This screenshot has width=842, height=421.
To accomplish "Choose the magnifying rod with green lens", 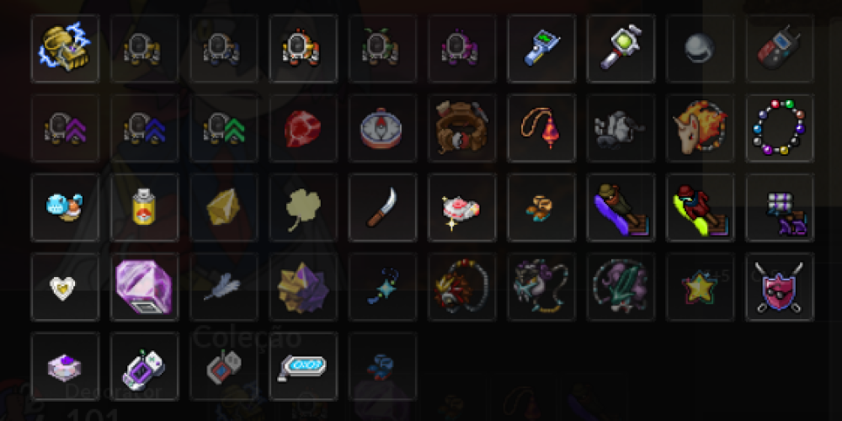I will (621, 49).
